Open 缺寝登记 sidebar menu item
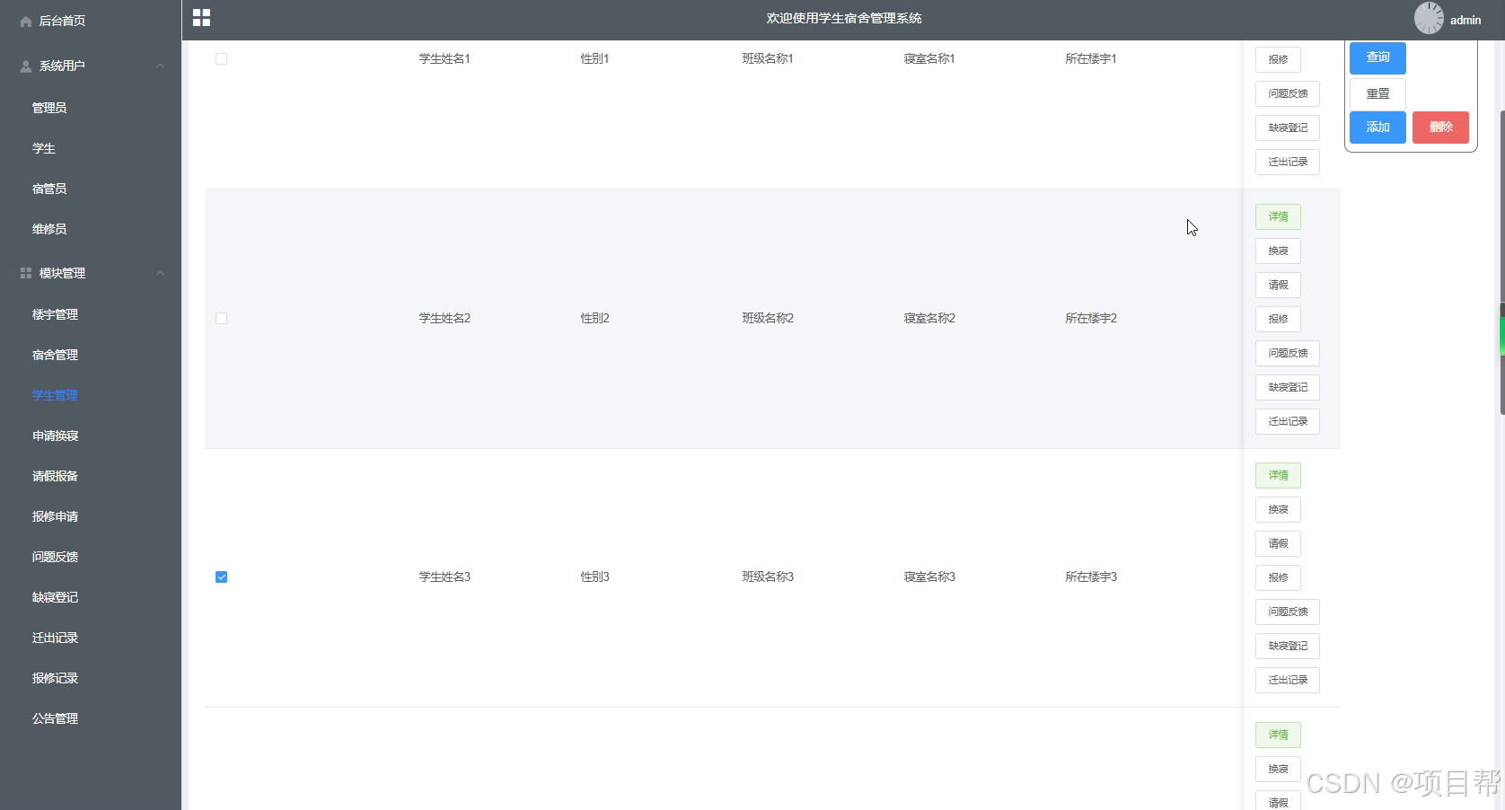Viewport: 1505px width, 810px height. 55,597
